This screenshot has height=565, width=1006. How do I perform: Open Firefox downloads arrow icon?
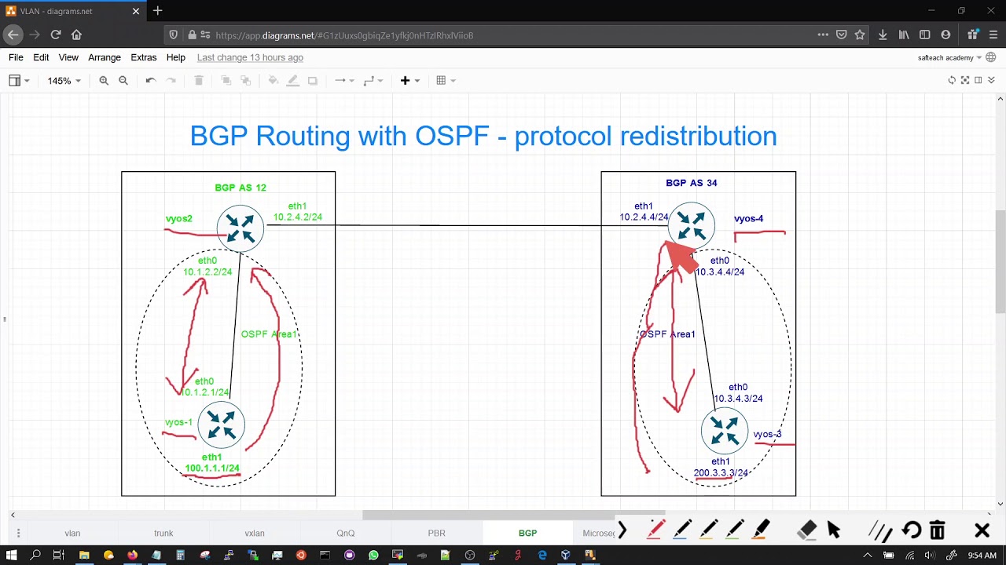tap(883, 35)
